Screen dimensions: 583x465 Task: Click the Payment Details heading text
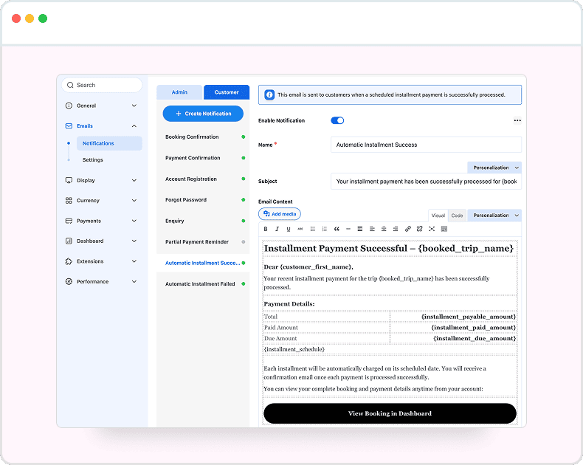tap(289, 304)
